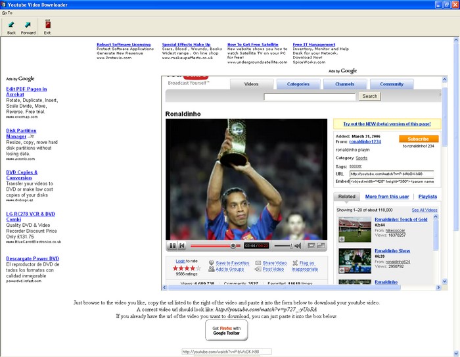Click the Sports category link
460x357 pixels.
pos(361,158)
